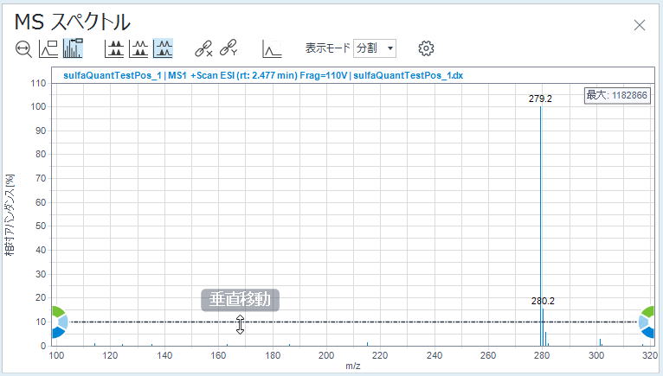Viewport: 663px width, 376px height.
Task: Click the 最大: 1182866 value box
Action: pyautogui.click(x=617, y=95)
